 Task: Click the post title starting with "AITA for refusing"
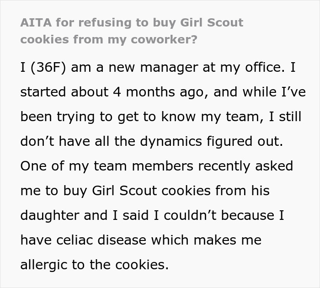click(x=132, y=22)
